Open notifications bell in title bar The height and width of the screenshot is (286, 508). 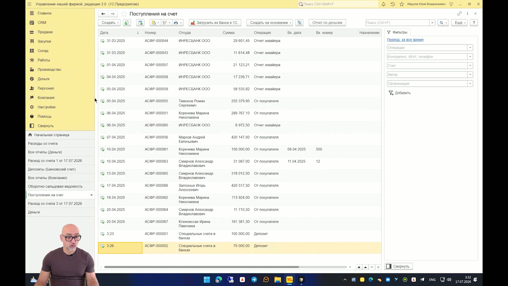tap(383, 4)
